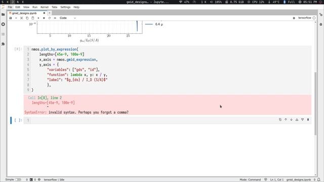Open the property inspector on right sidebar
The image size is (324, 182).
pyautogui.click(x=320, y=15)
